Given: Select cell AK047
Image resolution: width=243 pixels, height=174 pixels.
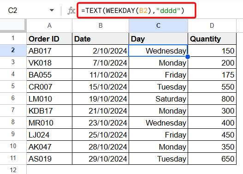Looking at the screenshot, I should click(49, 147).
